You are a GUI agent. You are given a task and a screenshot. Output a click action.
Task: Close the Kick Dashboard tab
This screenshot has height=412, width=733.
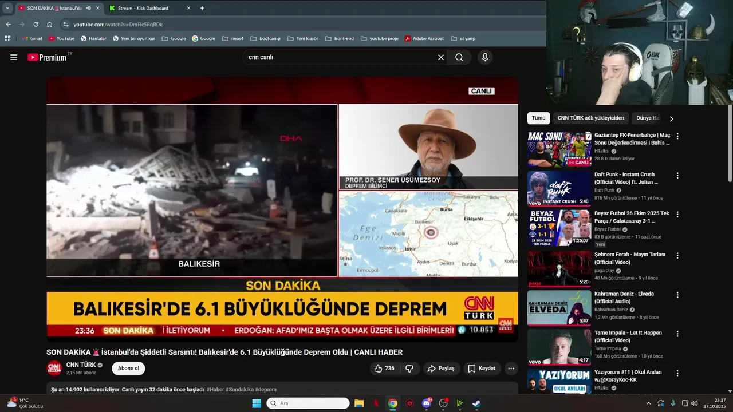click(188, 8)
